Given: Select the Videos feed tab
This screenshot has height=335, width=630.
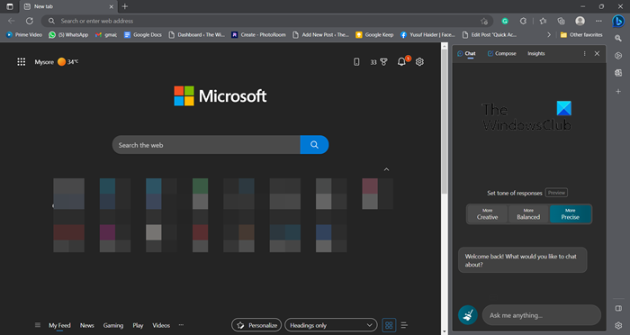Looking at the screenshot, I should [161, 325].
